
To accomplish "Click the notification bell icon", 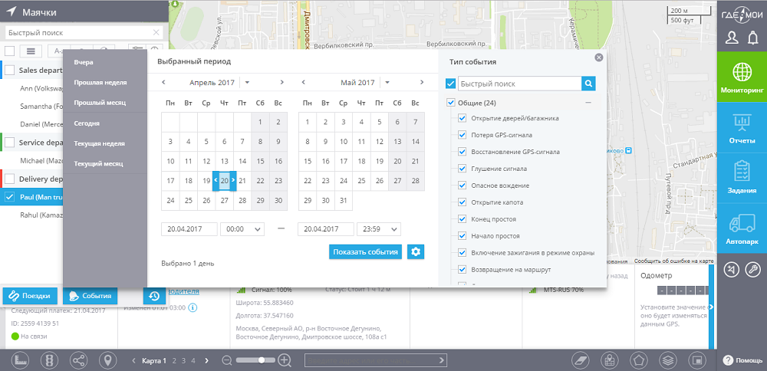I will click(752, 38).
